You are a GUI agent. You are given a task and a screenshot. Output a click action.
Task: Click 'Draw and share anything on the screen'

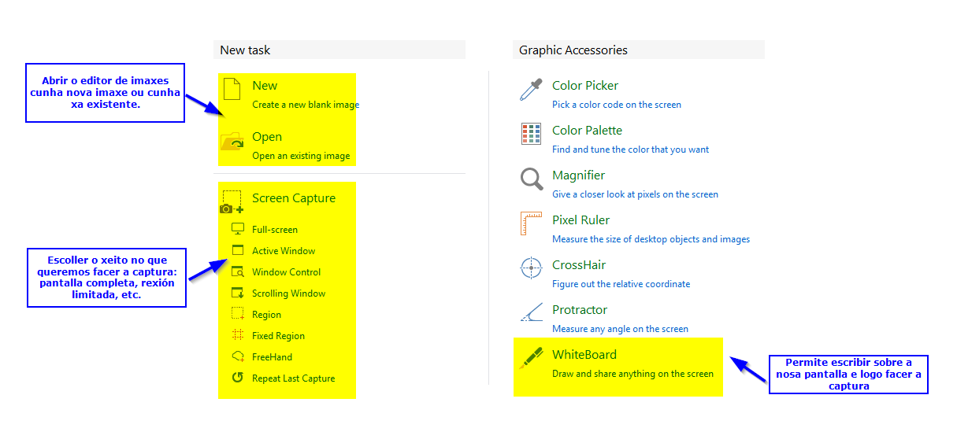coord(632,374)
